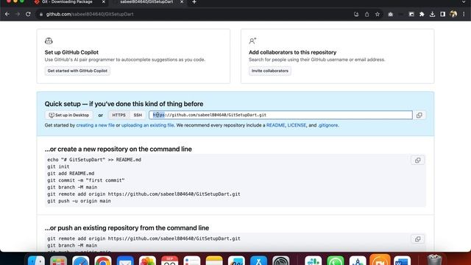Open the Chrome three-dot menu

tap(464, 14)
